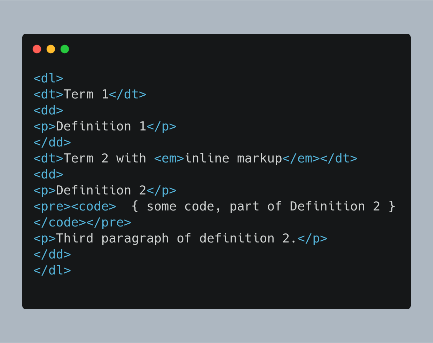
Task: Click the opening <dl> tag
Action: click(x=48, y=78)
